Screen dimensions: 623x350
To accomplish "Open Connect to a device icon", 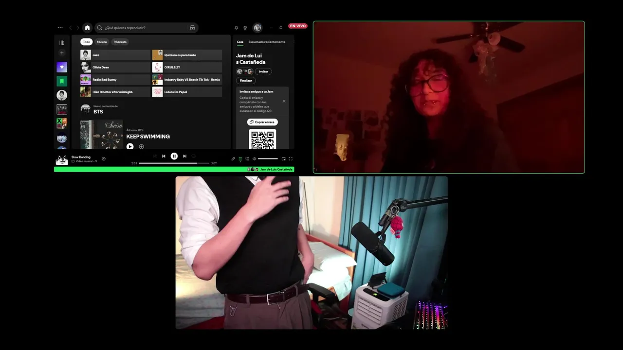I will pos(247,158).
